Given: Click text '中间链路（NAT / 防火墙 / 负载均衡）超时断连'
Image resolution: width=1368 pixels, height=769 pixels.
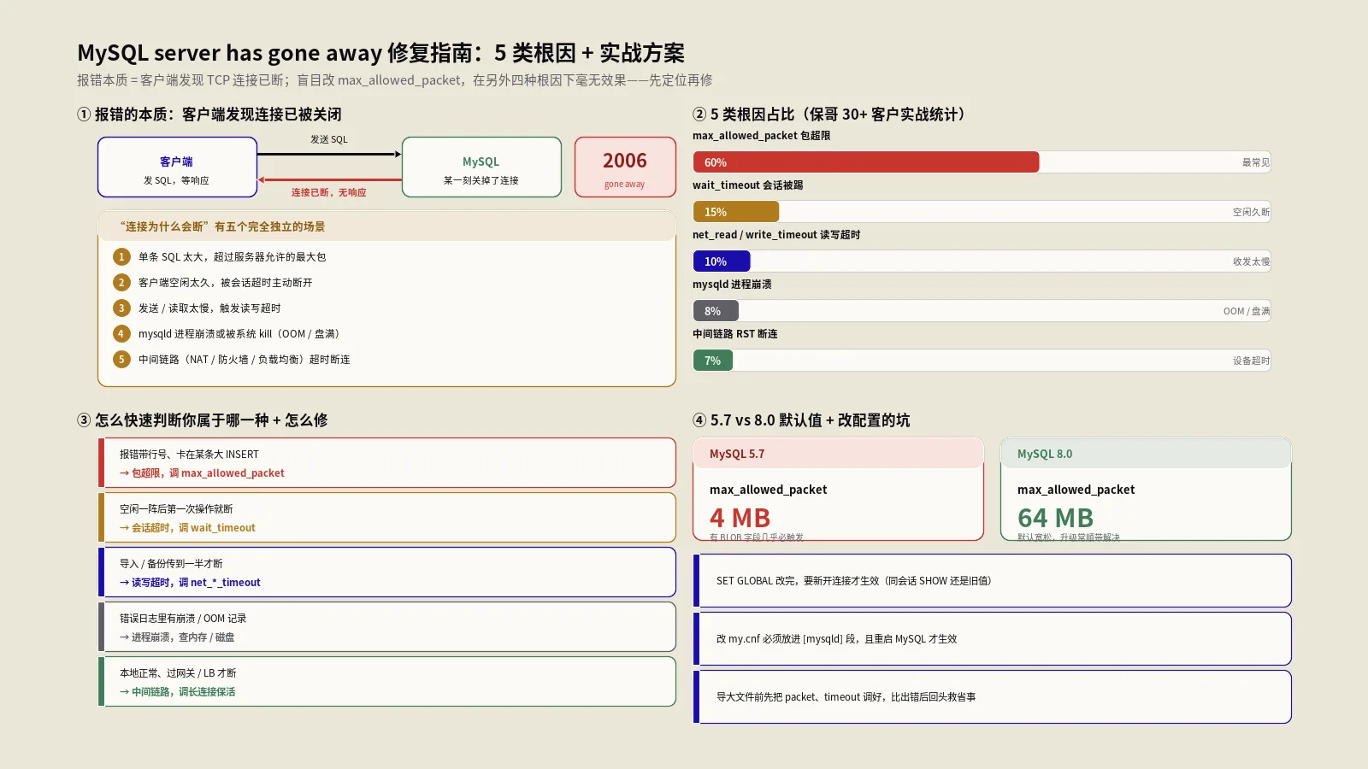Looking at the screenshot, I should pos(245,359).
